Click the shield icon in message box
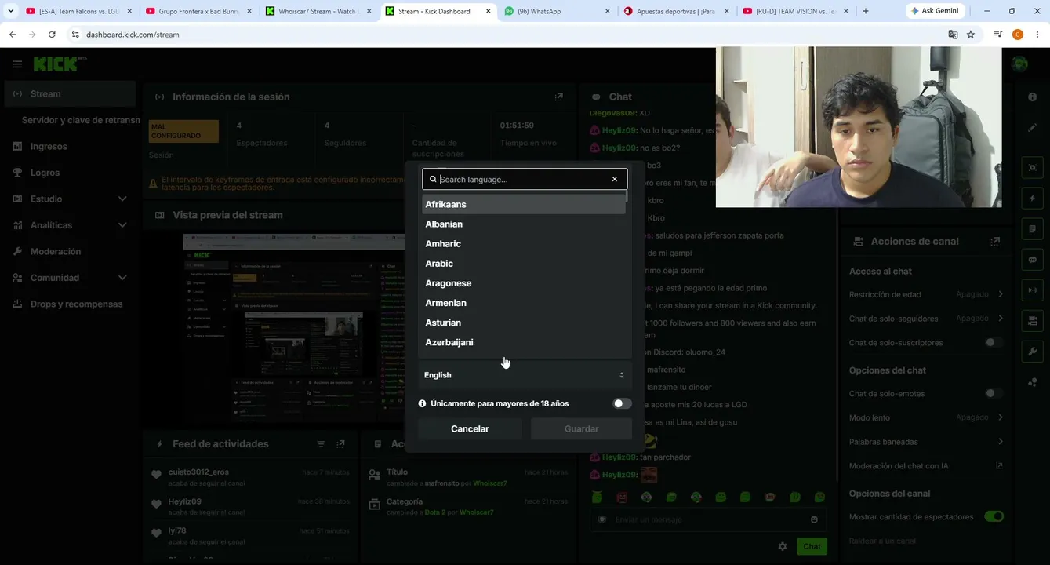Viewport: 1050px width, 565px height. coord(602,519)
